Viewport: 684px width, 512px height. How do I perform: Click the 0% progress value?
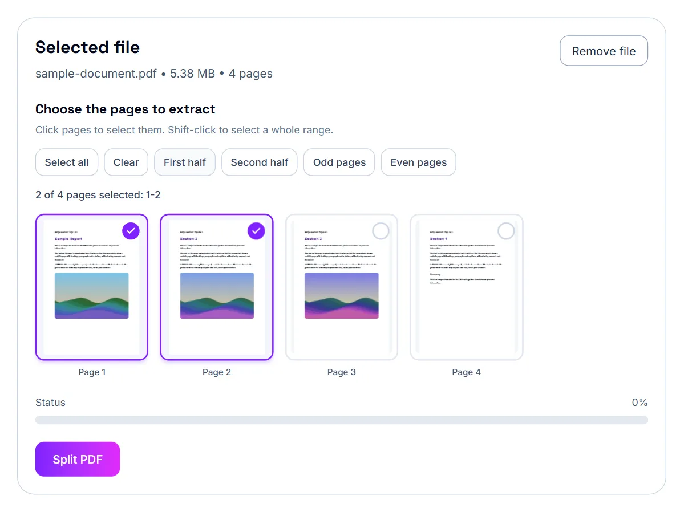(640, 402)
